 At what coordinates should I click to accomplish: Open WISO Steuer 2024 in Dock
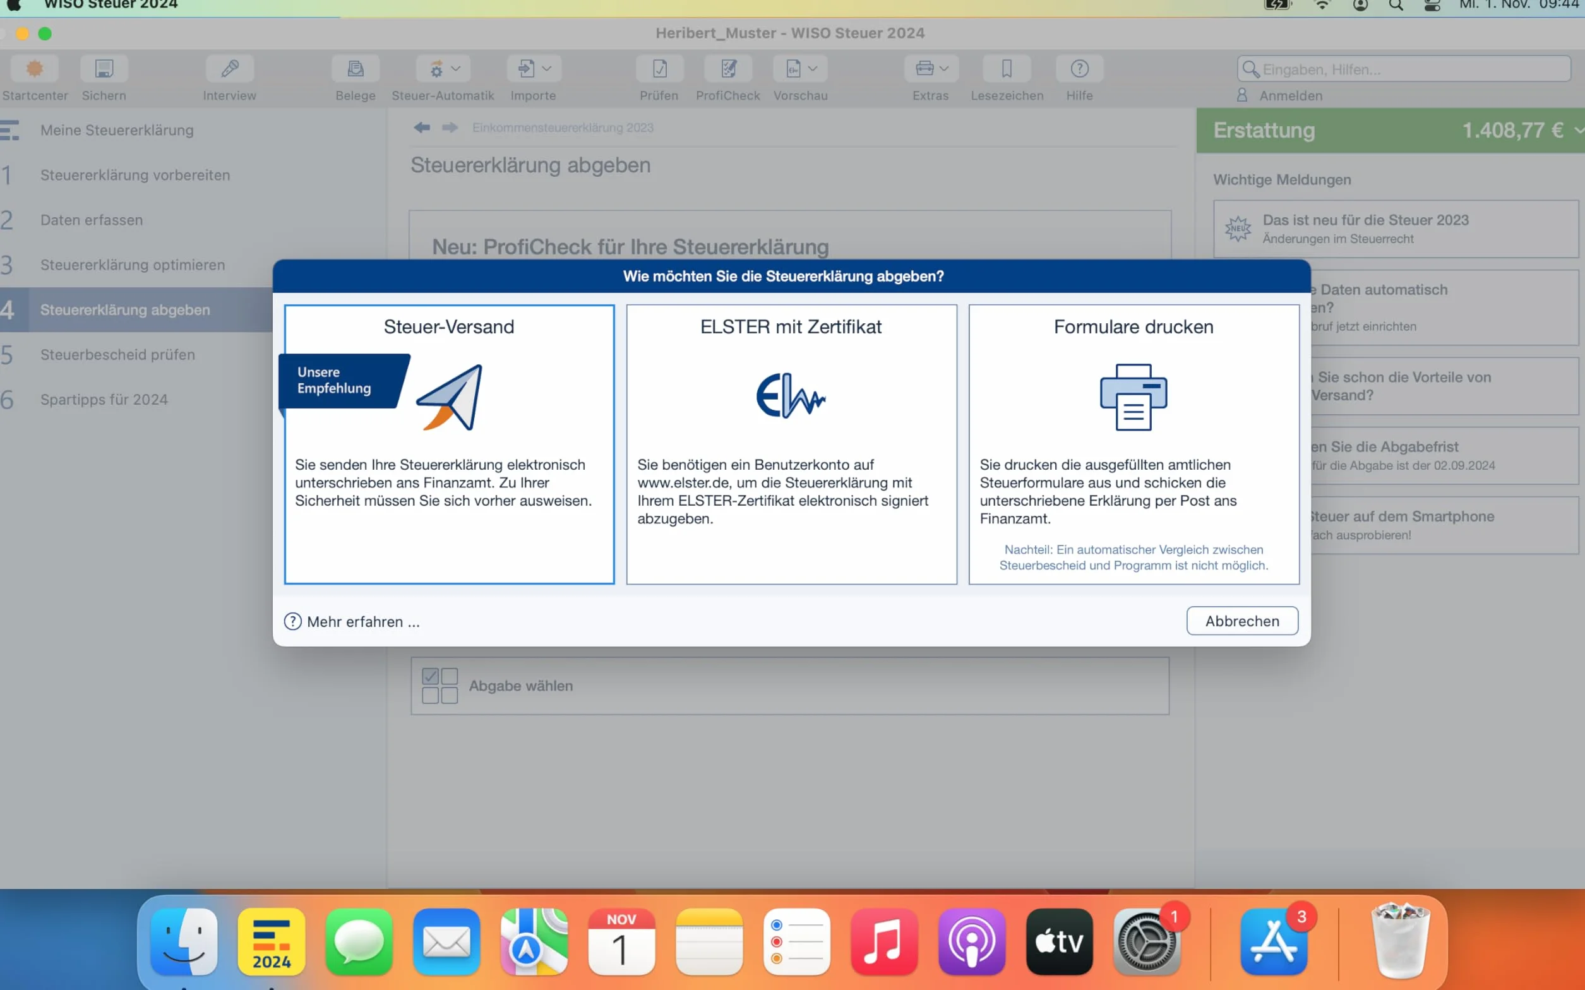click(x=271, y=941)
